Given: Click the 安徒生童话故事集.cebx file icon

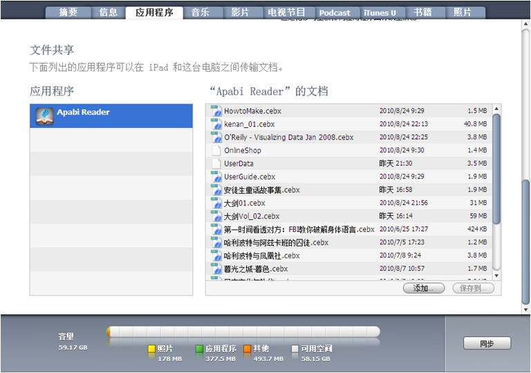Looking at the screenshot, I should pyautogui.click(x=216, y=190).
